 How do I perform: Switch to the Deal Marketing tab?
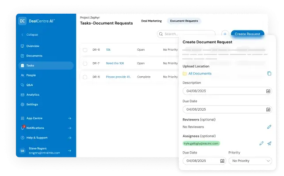(151, 21)
